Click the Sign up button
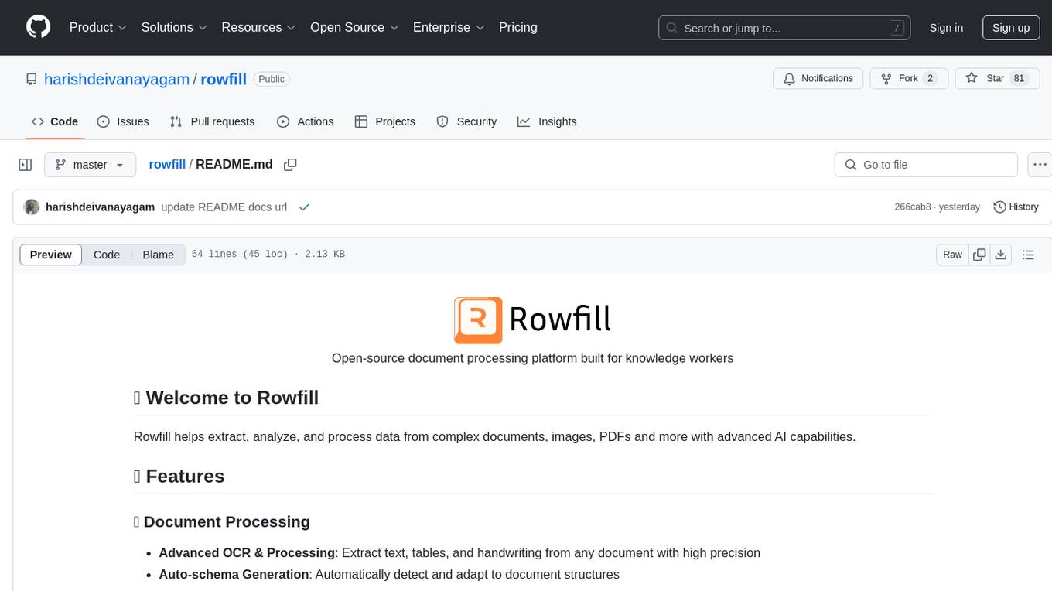This screenshot has height=591, width=1052. [x=1011, y=28]
